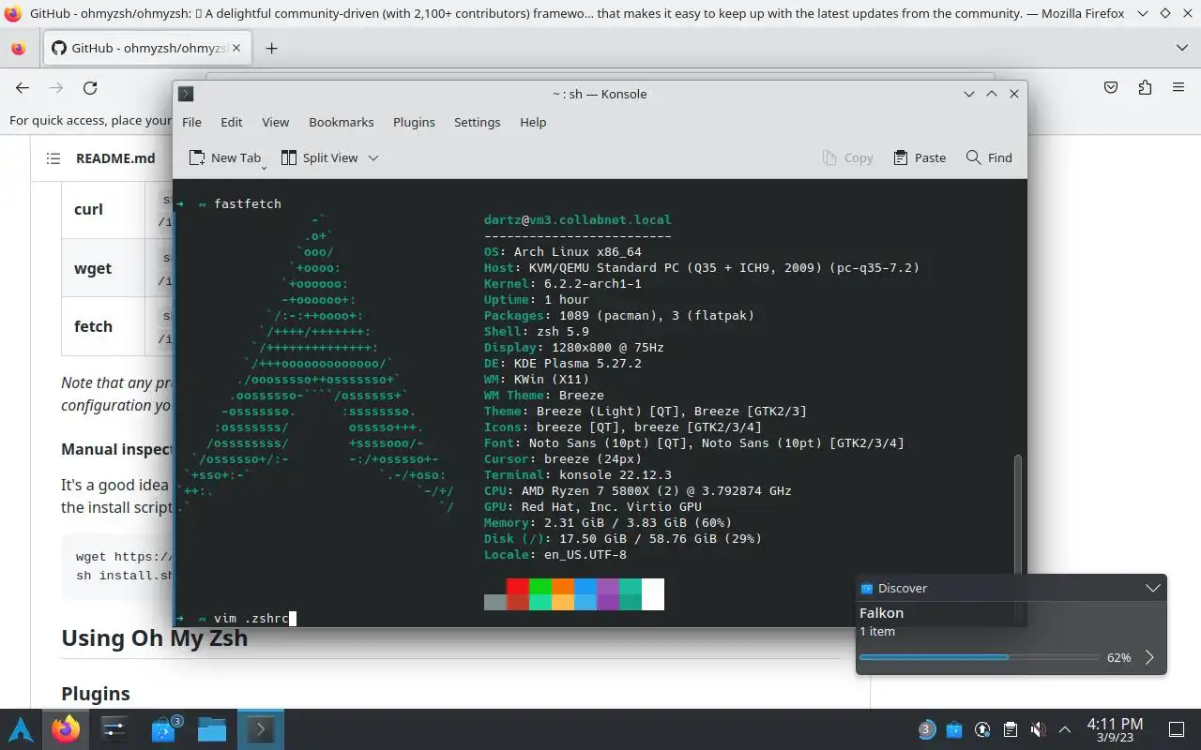Open Konsole View menu

[x=275, y=122]
